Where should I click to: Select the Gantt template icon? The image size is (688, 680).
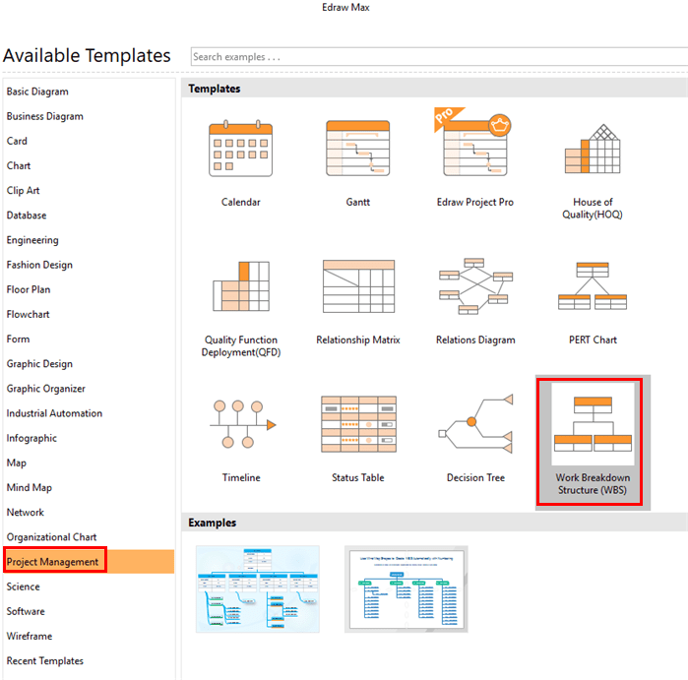pyautogui.click(x=357, y=148)
